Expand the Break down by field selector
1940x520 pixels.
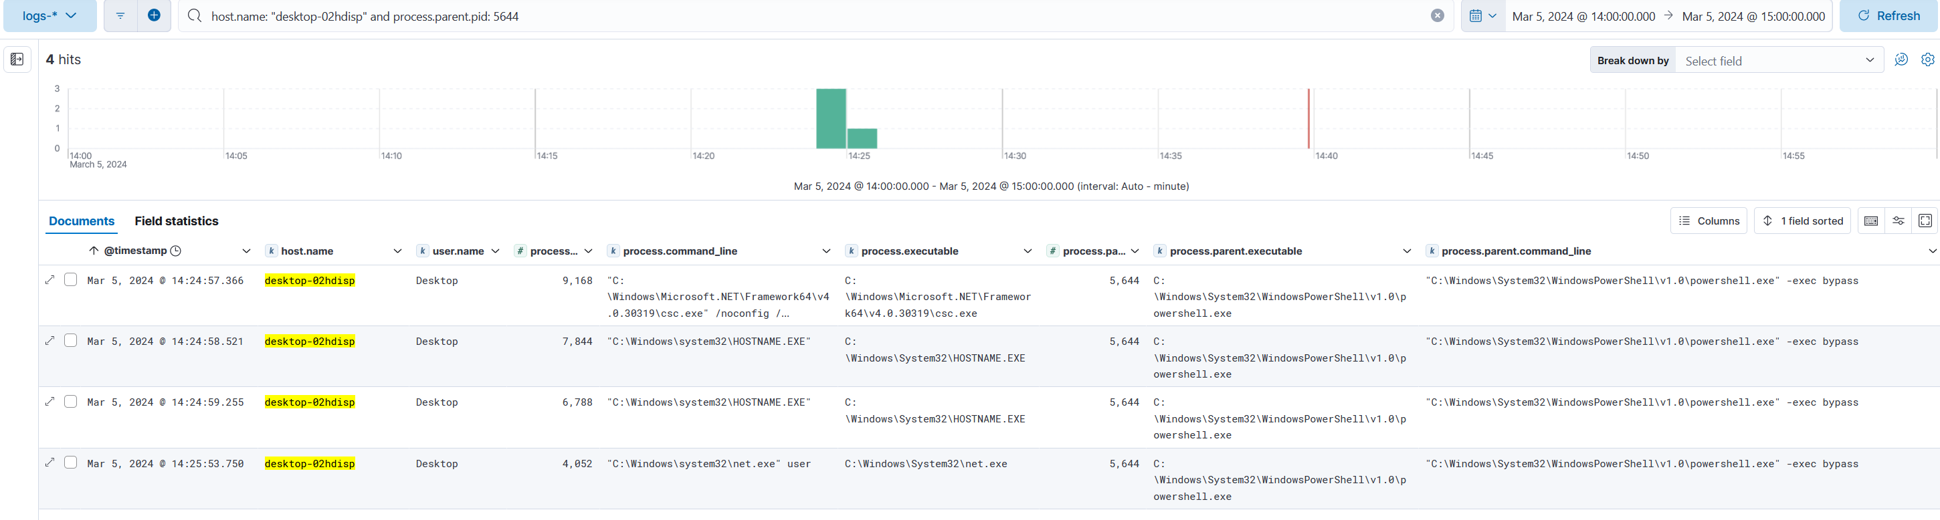[1778, 60]
